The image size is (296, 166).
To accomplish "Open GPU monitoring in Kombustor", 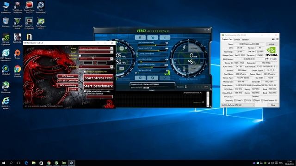I will 68,85.
